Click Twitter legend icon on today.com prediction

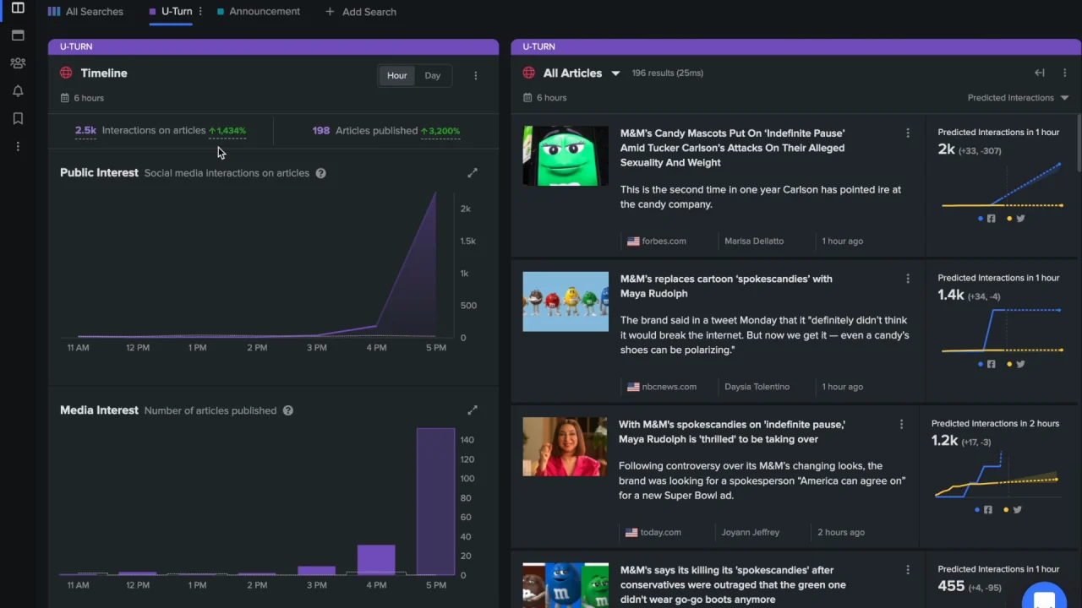tap(1017, 510)
